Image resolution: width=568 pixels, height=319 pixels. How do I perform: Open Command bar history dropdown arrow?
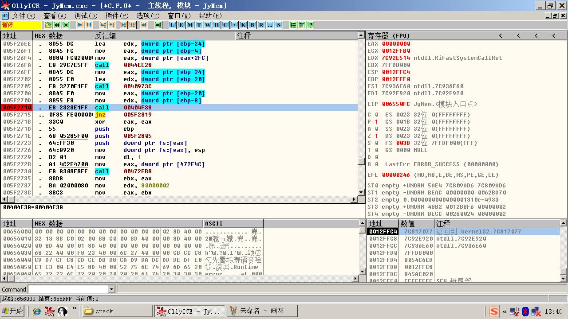[x=111, y=289]
